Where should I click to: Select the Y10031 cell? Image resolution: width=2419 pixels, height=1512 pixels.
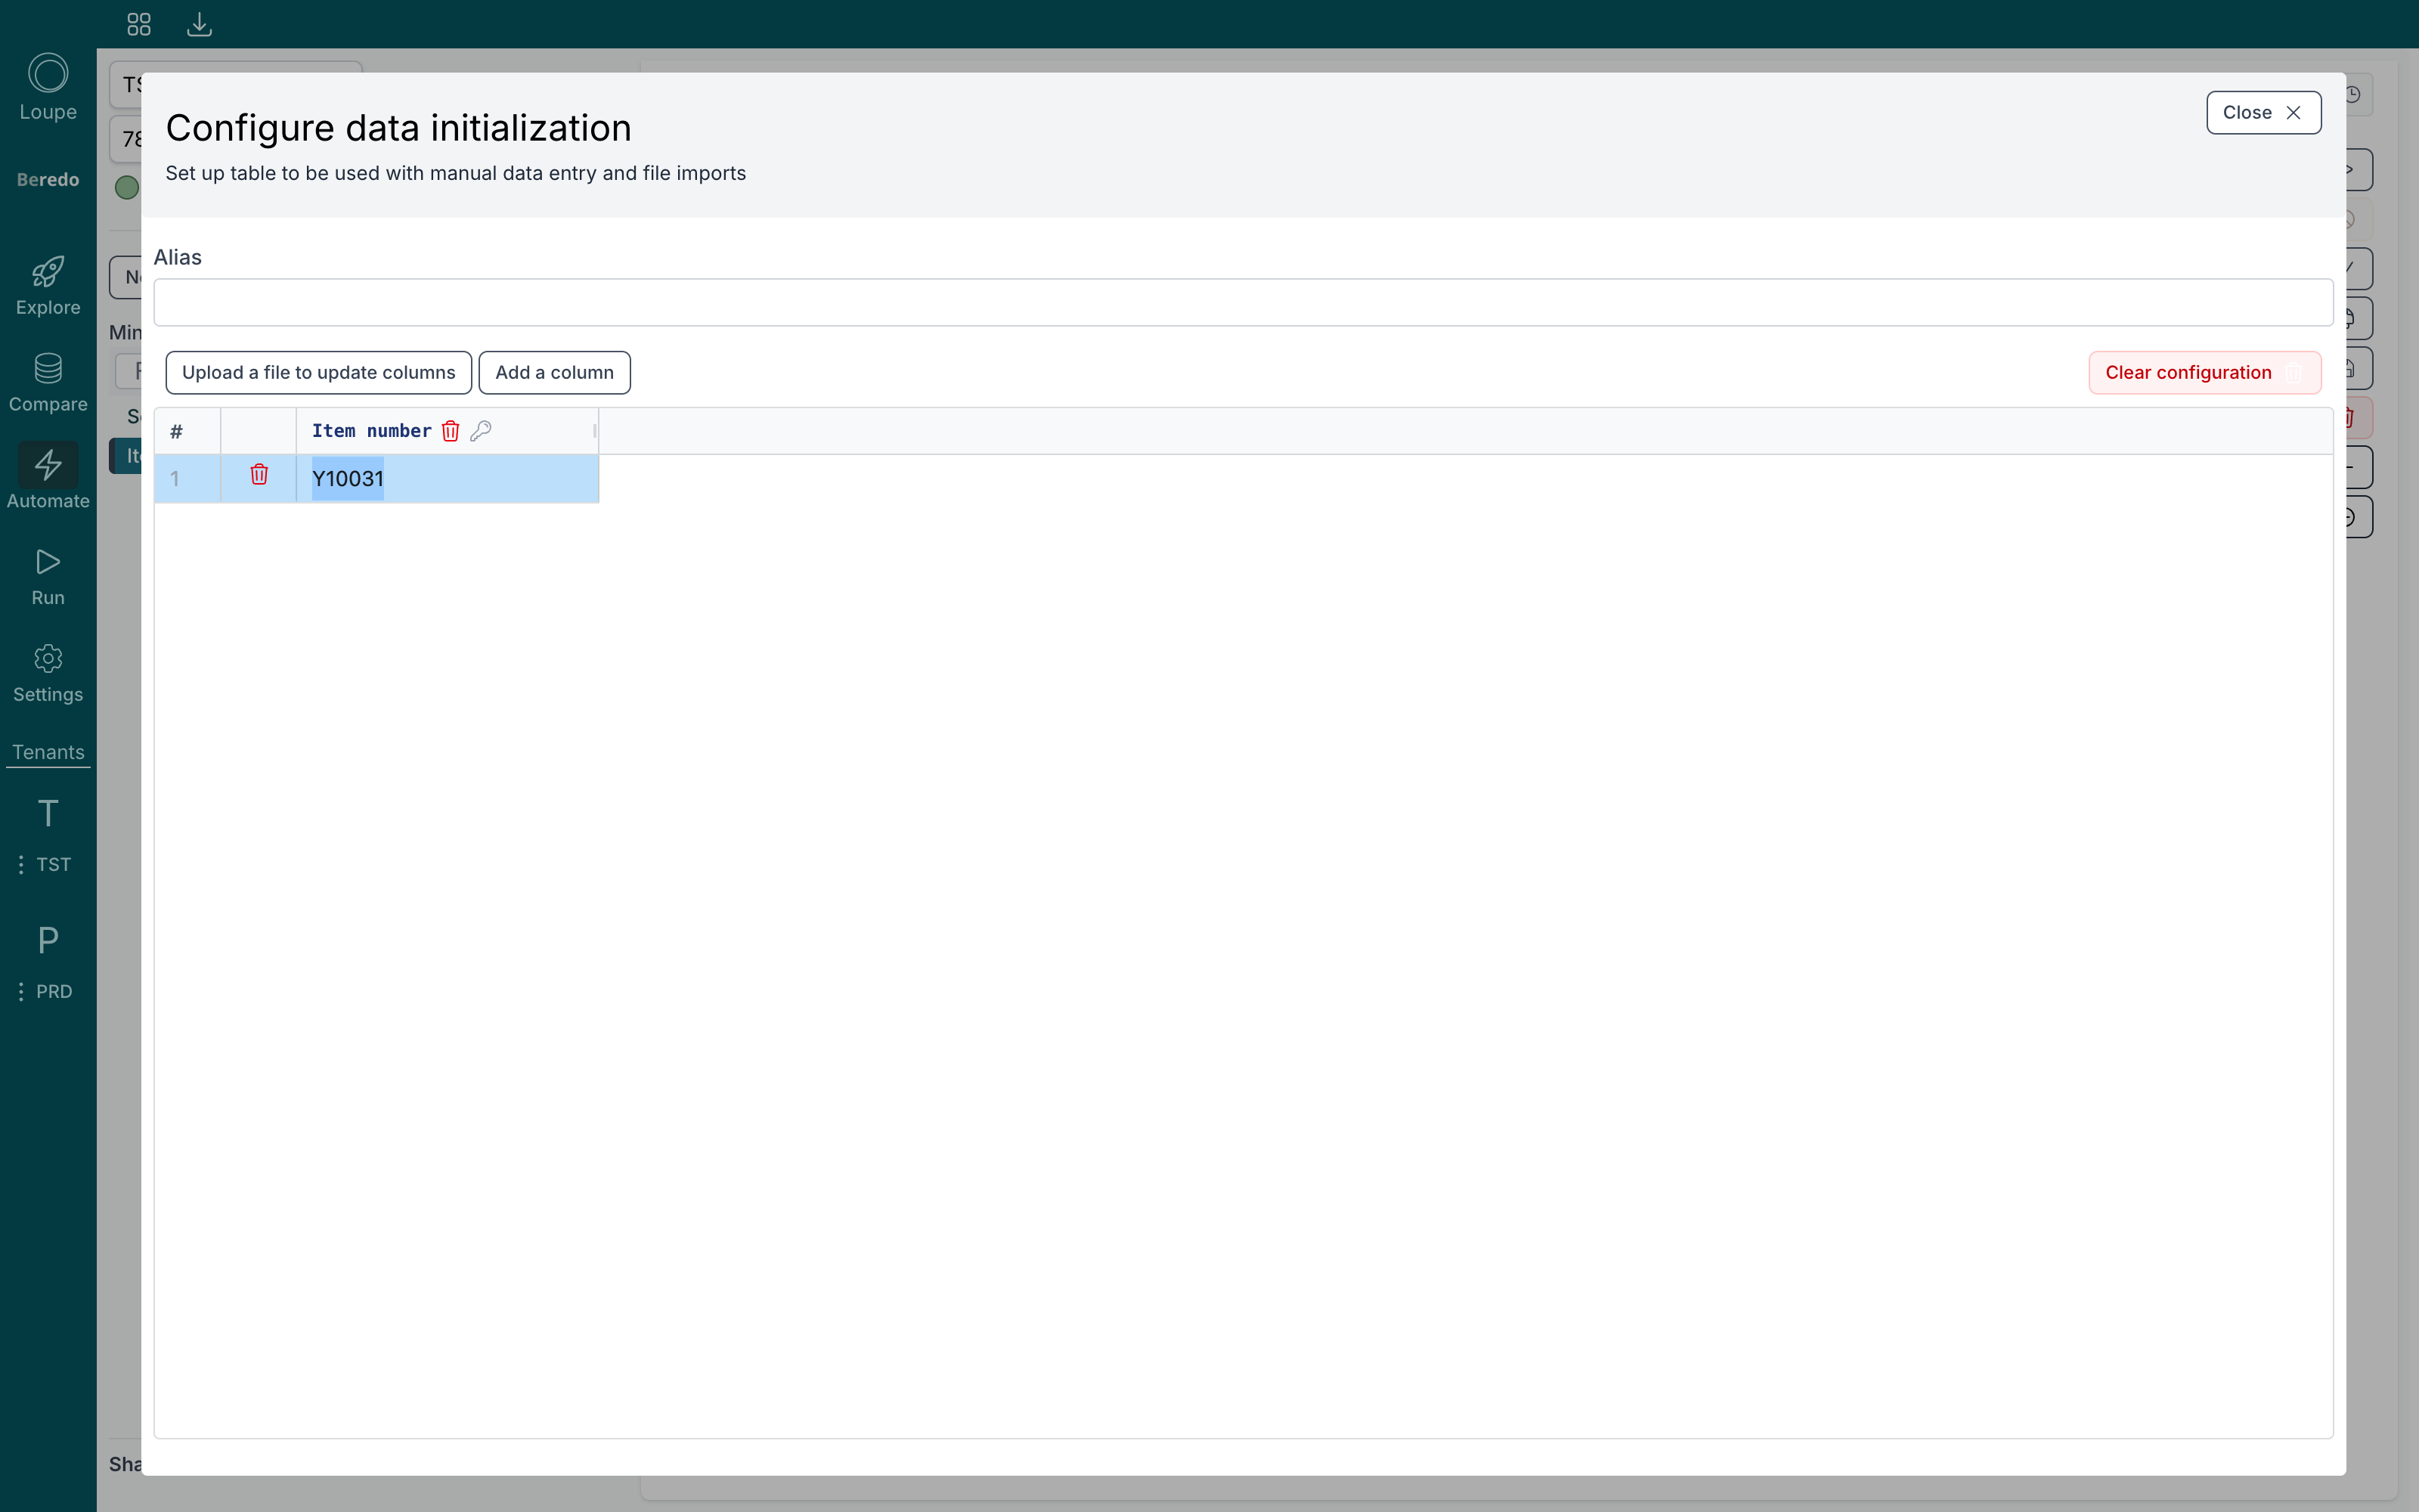[448, 479]
